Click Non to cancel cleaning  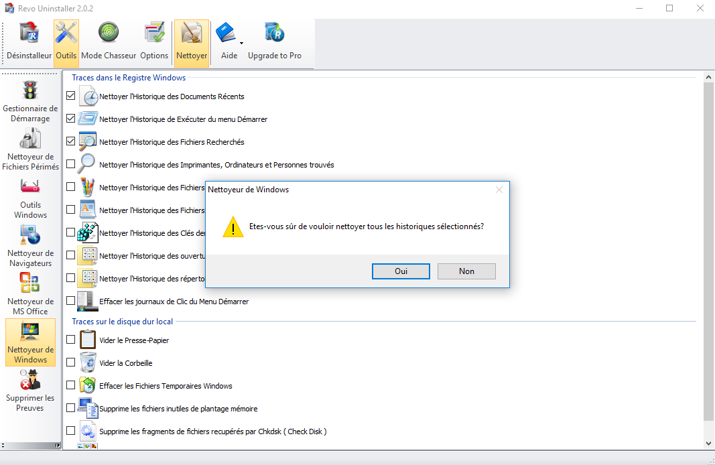tap(466, 271)
